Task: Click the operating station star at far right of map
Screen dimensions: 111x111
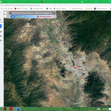Action: 105,44
